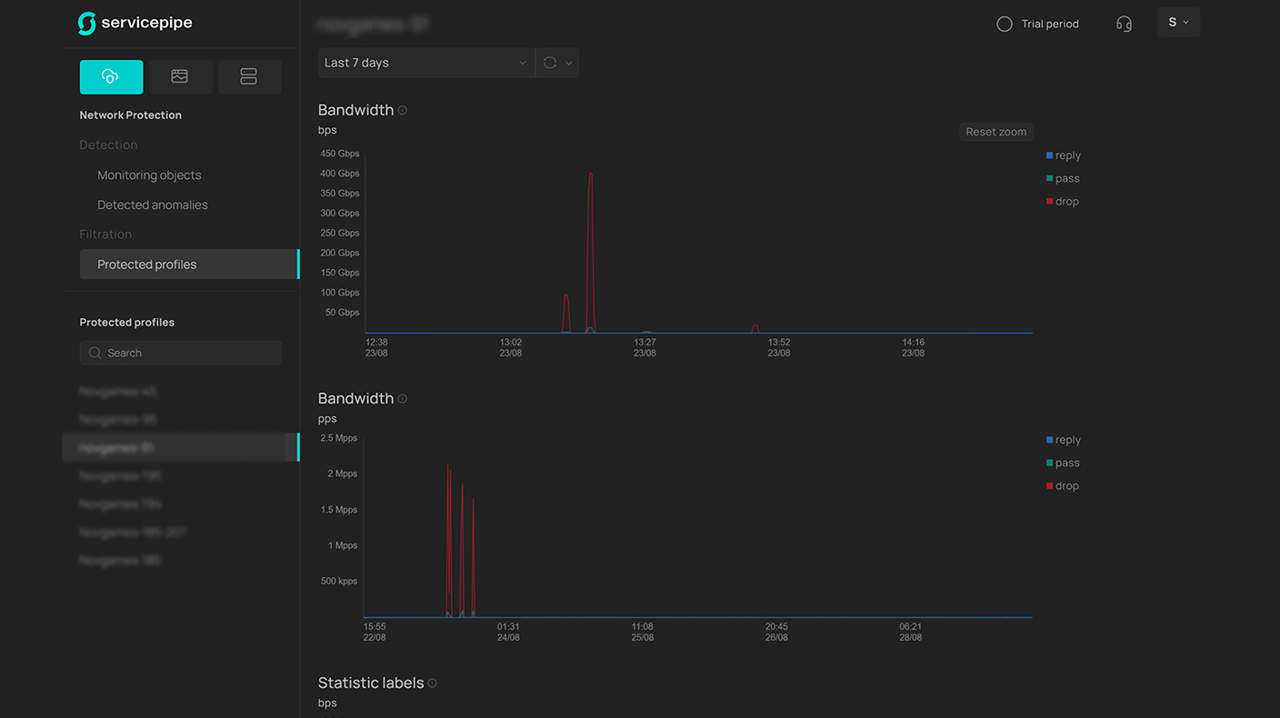Hide drop series in bps chart legend
The height and width of the screenshot is (718, 1280).
(x=1065, y=202)
